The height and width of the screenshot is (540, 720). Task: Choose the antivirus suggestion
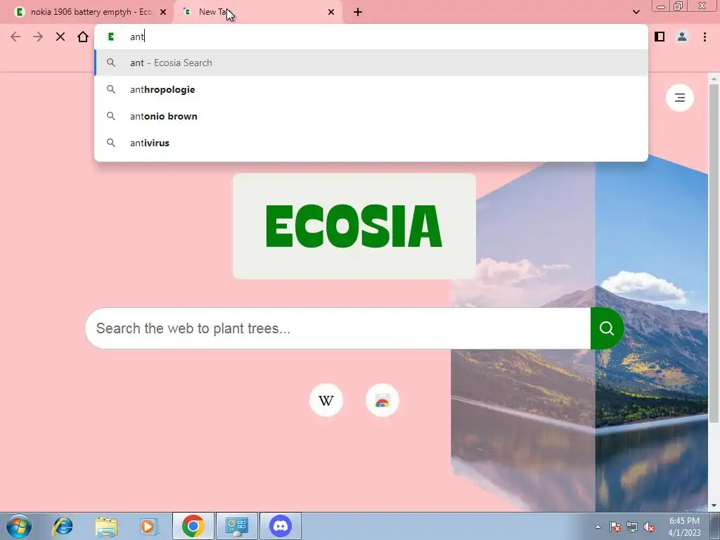point(371,143)
